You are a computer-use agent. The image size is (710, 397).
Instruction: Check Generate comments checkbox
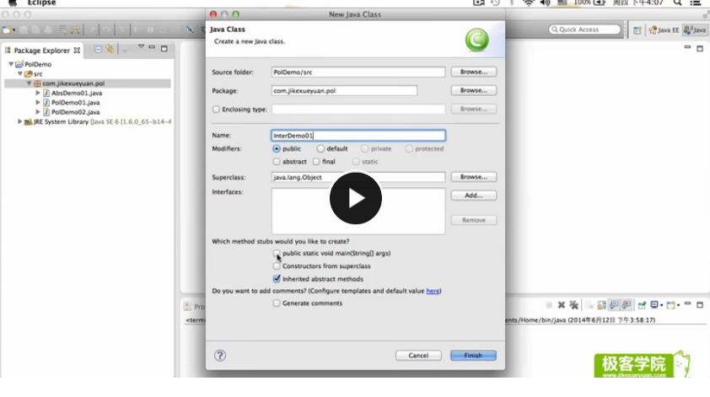click(277, 303)
